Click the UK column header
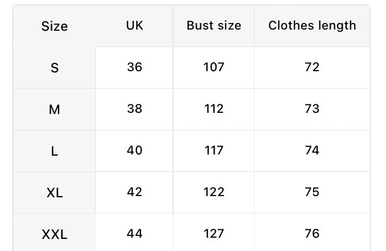 tap(134, 25)
